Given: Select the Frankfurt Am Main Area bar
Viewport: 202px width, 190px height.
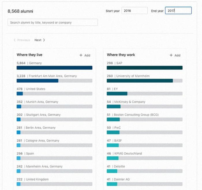Looking at the screenshot, I should coord(55,81).
